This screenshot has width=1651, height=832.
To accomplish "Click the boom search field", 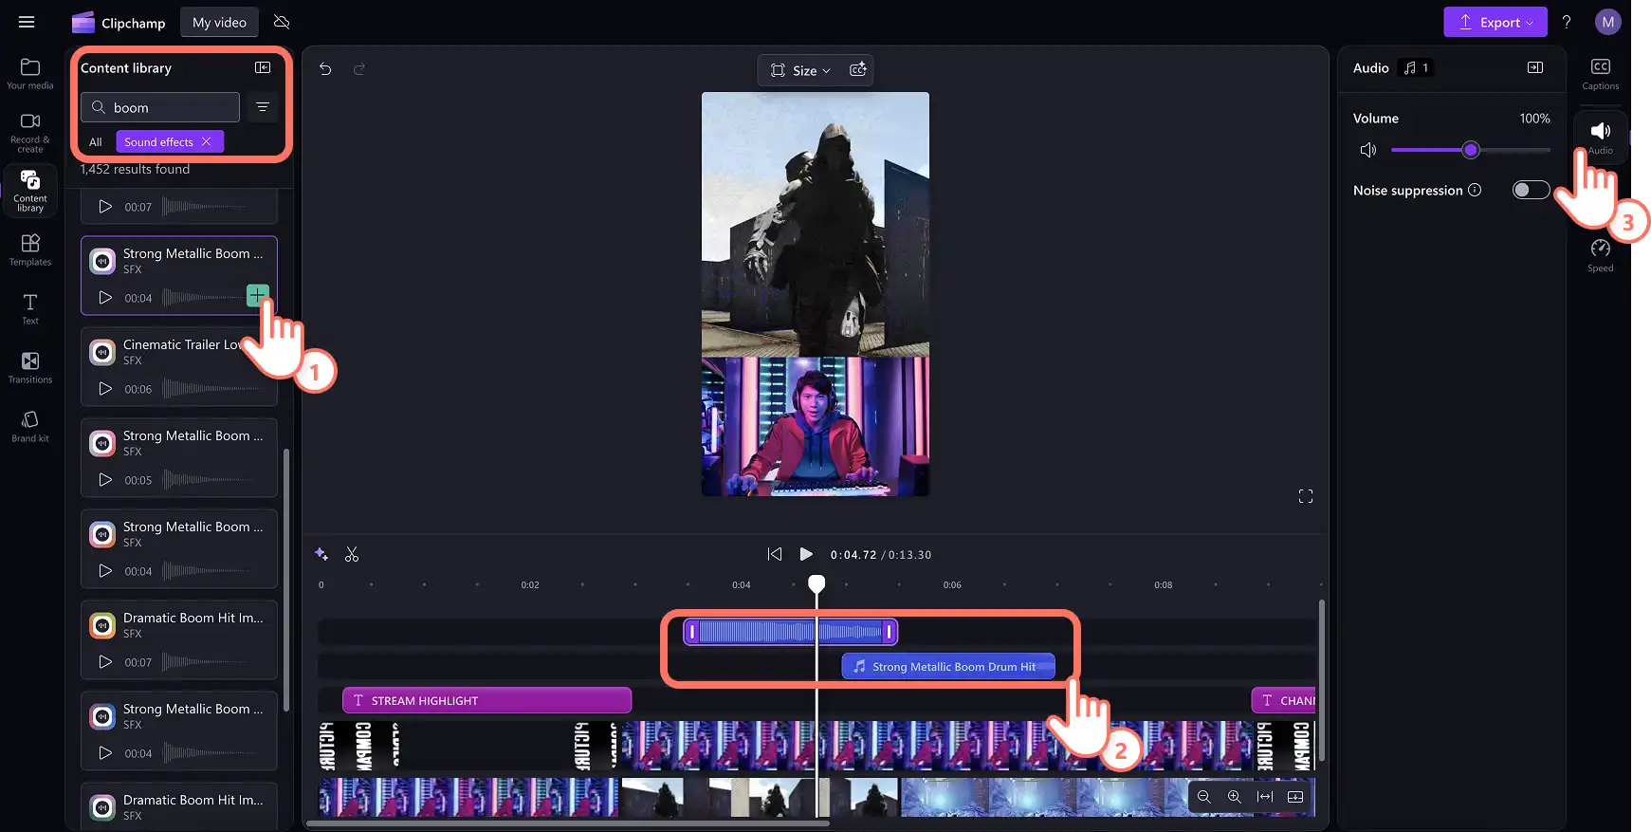I will pos(160,107).
